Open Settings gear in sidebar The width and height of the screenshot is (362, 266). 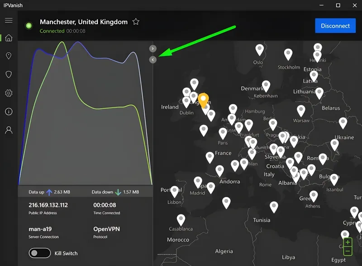tap(9, 93)
